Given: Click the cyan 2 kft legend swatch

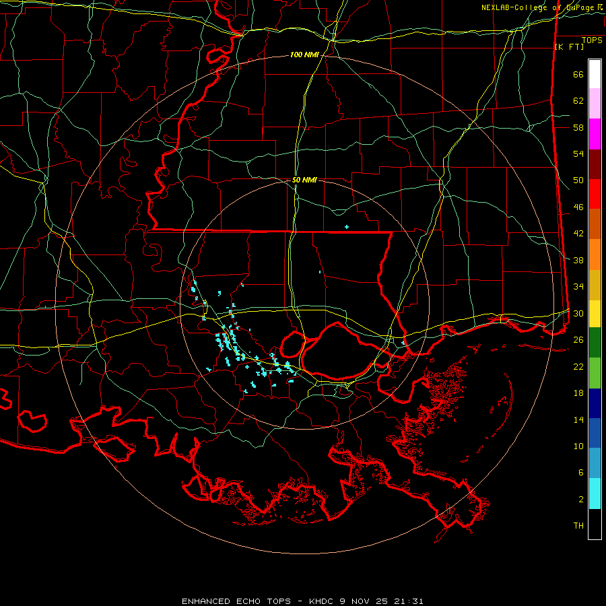Looking at the screenshot, I should click(595, 494).
